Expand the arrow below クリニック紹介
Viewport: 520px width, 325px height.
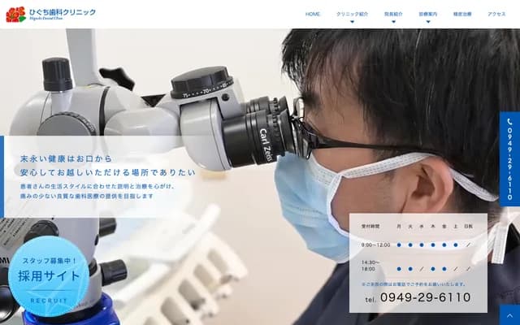pyautogui.click(x=352, y=22)
